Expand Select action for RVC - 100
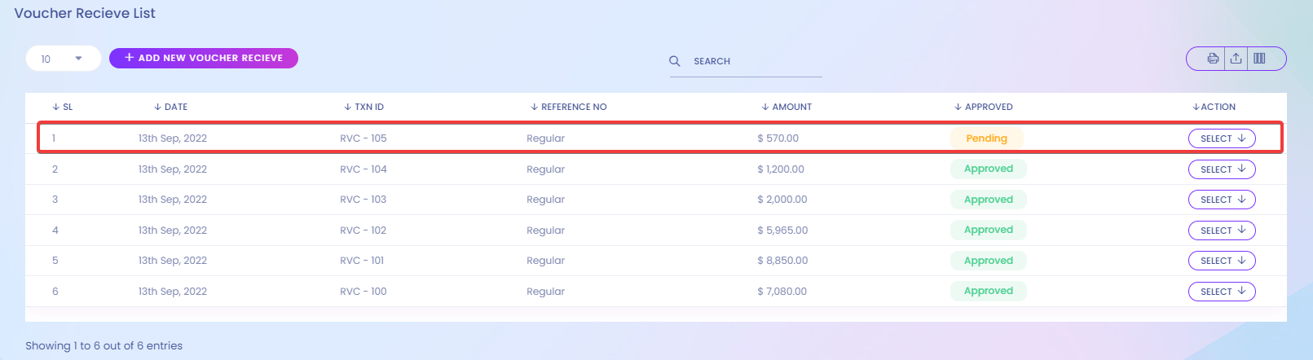The width and height of the screenshot is (1313, 360). [x=1222, y=292]
